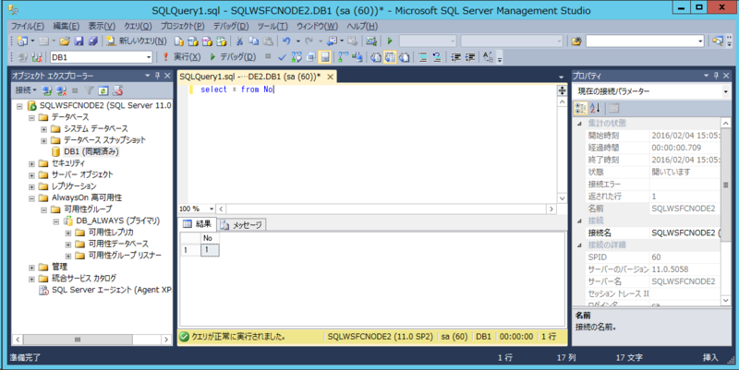Screen dimensions: 739x370
Task: Select Results to Grid icon
Action: click(x=390, y=57)
